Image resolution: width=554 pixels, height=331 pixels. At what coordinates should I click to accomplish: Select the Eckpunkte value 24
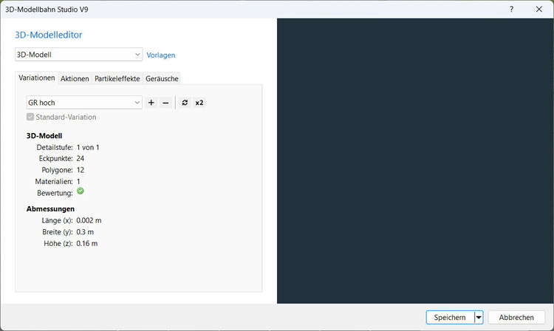(81, 158)
